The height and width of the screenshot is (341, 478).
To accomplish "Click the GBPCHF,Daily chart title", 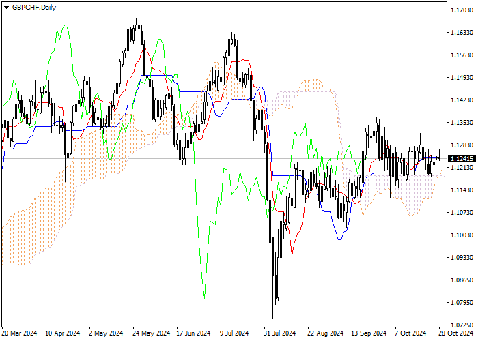I will click(x=34, y=8).
